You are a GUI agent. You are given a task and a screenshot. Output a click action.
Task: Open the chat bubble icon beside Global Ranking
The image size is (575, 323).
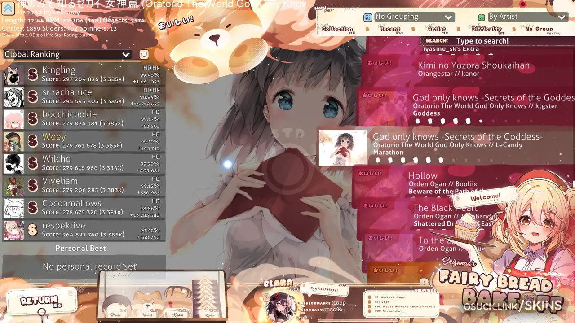pos(144,54)
